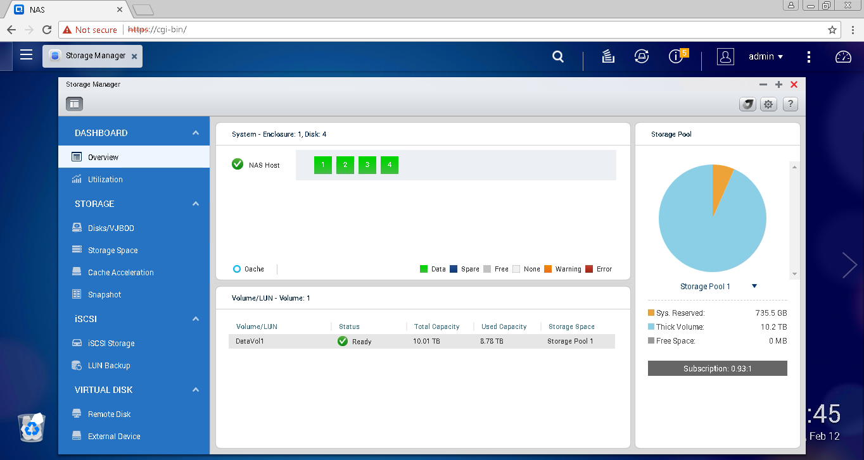Screen dimensions: 864x460
Task: Select the Cache radio indicator
Action: (x=237, y=269)
